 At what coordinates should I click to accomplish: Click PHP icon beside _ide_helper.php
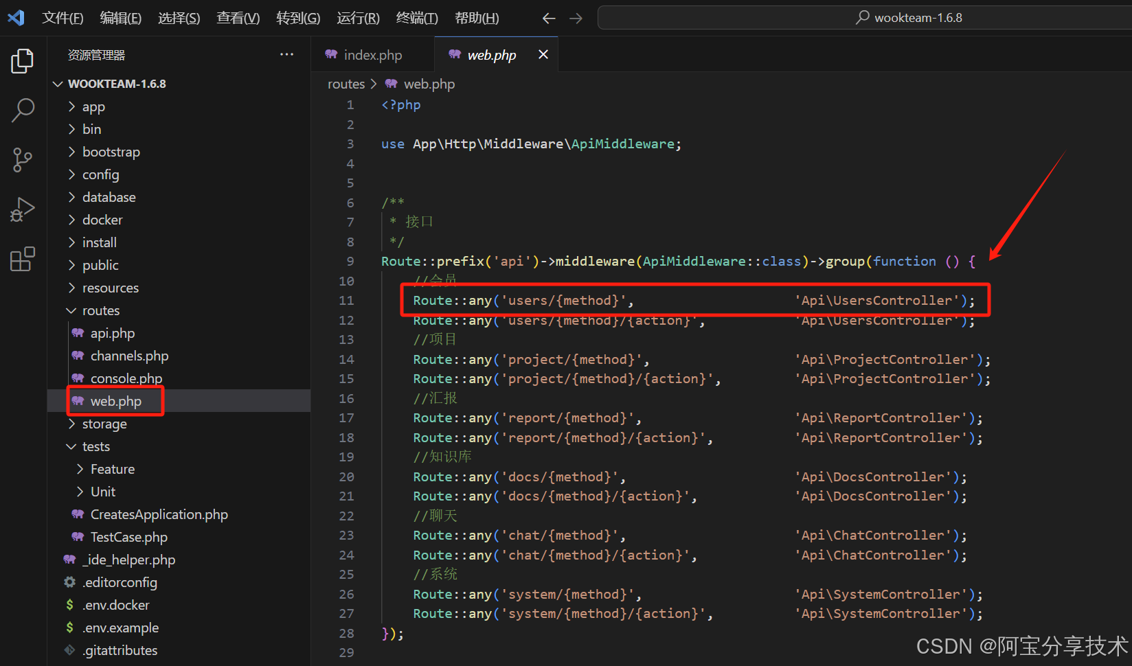click(69, 560)
